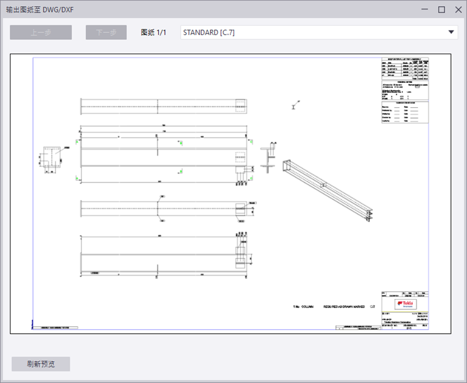Maximize the export dialog window
Image resolution: width=467 pixels, height=383 pixels.
click(441, 9)
